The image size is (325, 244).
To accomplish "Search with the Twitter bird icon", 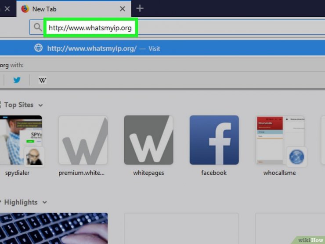I will tap(17, 80).
